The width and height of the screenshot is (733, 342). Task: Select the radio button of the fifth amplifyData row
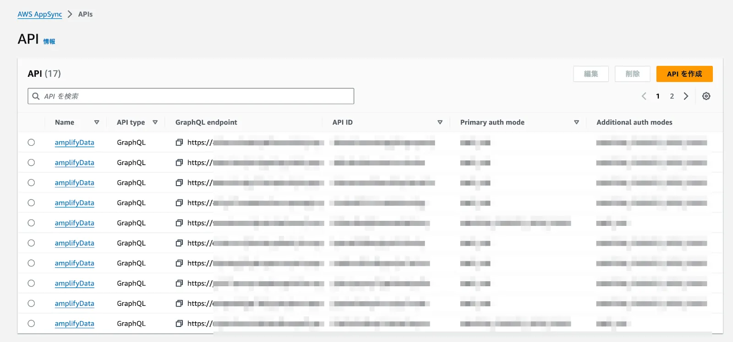(x=31, y=223)
